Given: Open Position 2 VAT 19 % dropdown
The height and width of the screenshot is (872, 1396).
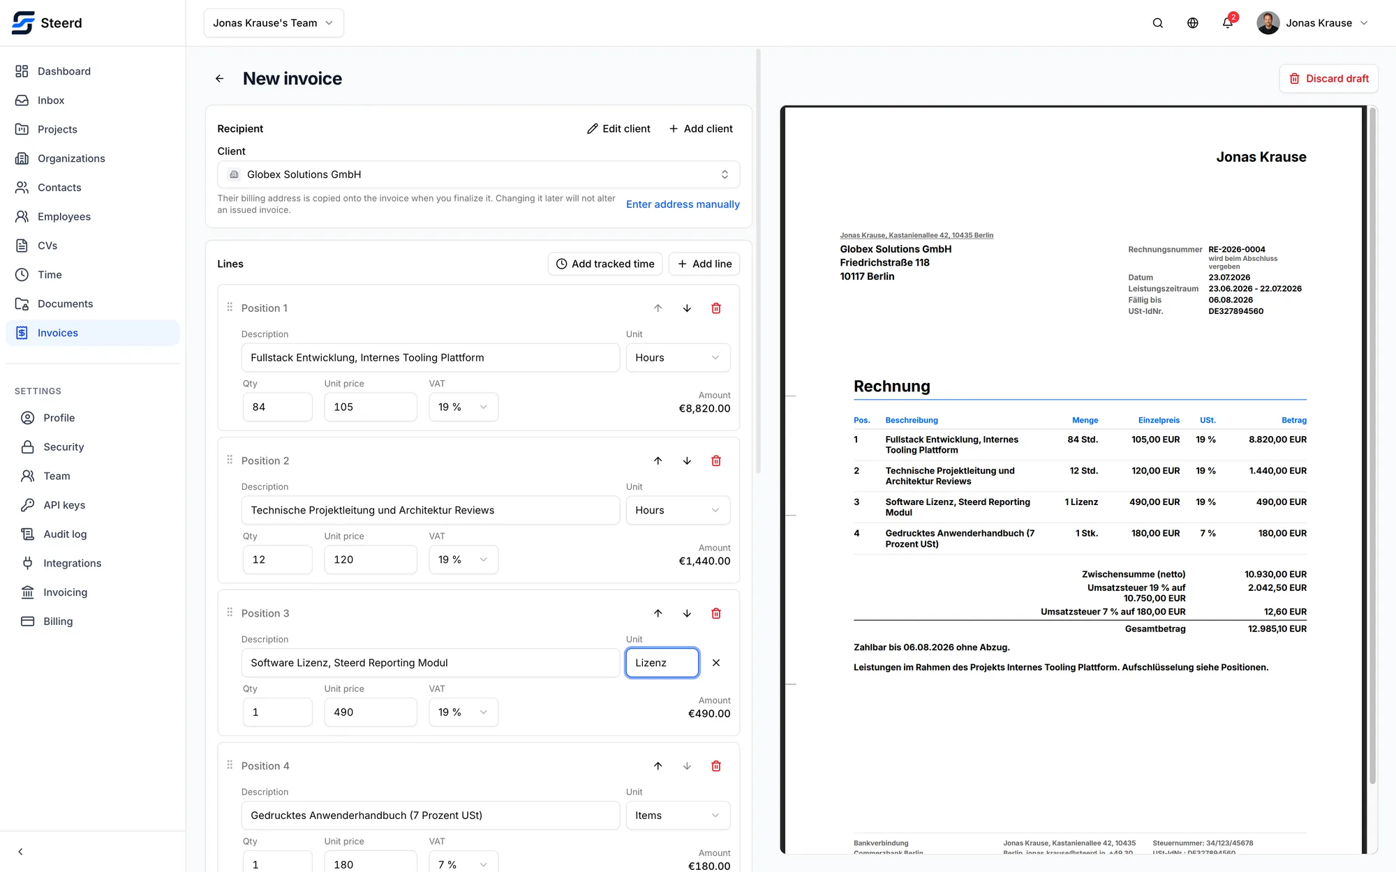Looking at the screenshot, I should [x=463, y=560].
